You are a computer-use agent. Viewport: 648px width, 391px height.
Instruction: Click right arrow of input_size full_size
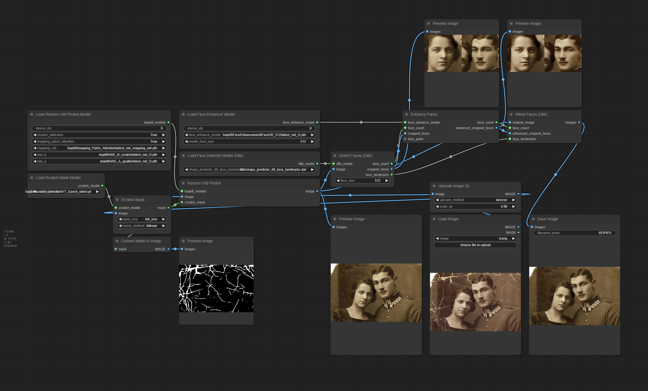(163, 219)
